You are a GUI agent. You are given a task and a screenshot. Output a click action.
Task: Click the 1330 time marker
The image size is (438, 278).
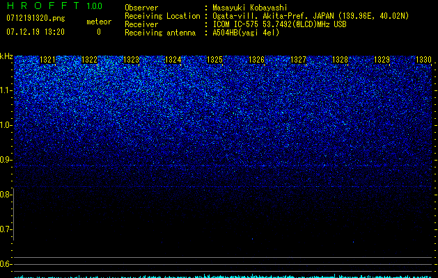[x=424, y=60]
